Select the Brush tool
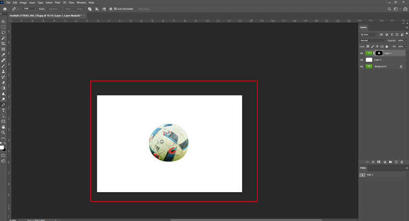Image resolution: width=409 pixels, height=221 pixels. 3,66
